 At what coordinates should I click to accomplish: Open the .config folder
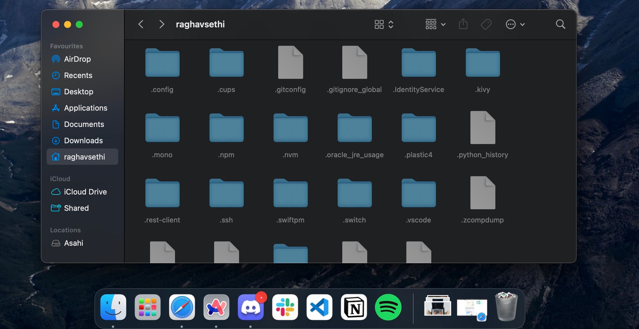[x=162, y=63]
